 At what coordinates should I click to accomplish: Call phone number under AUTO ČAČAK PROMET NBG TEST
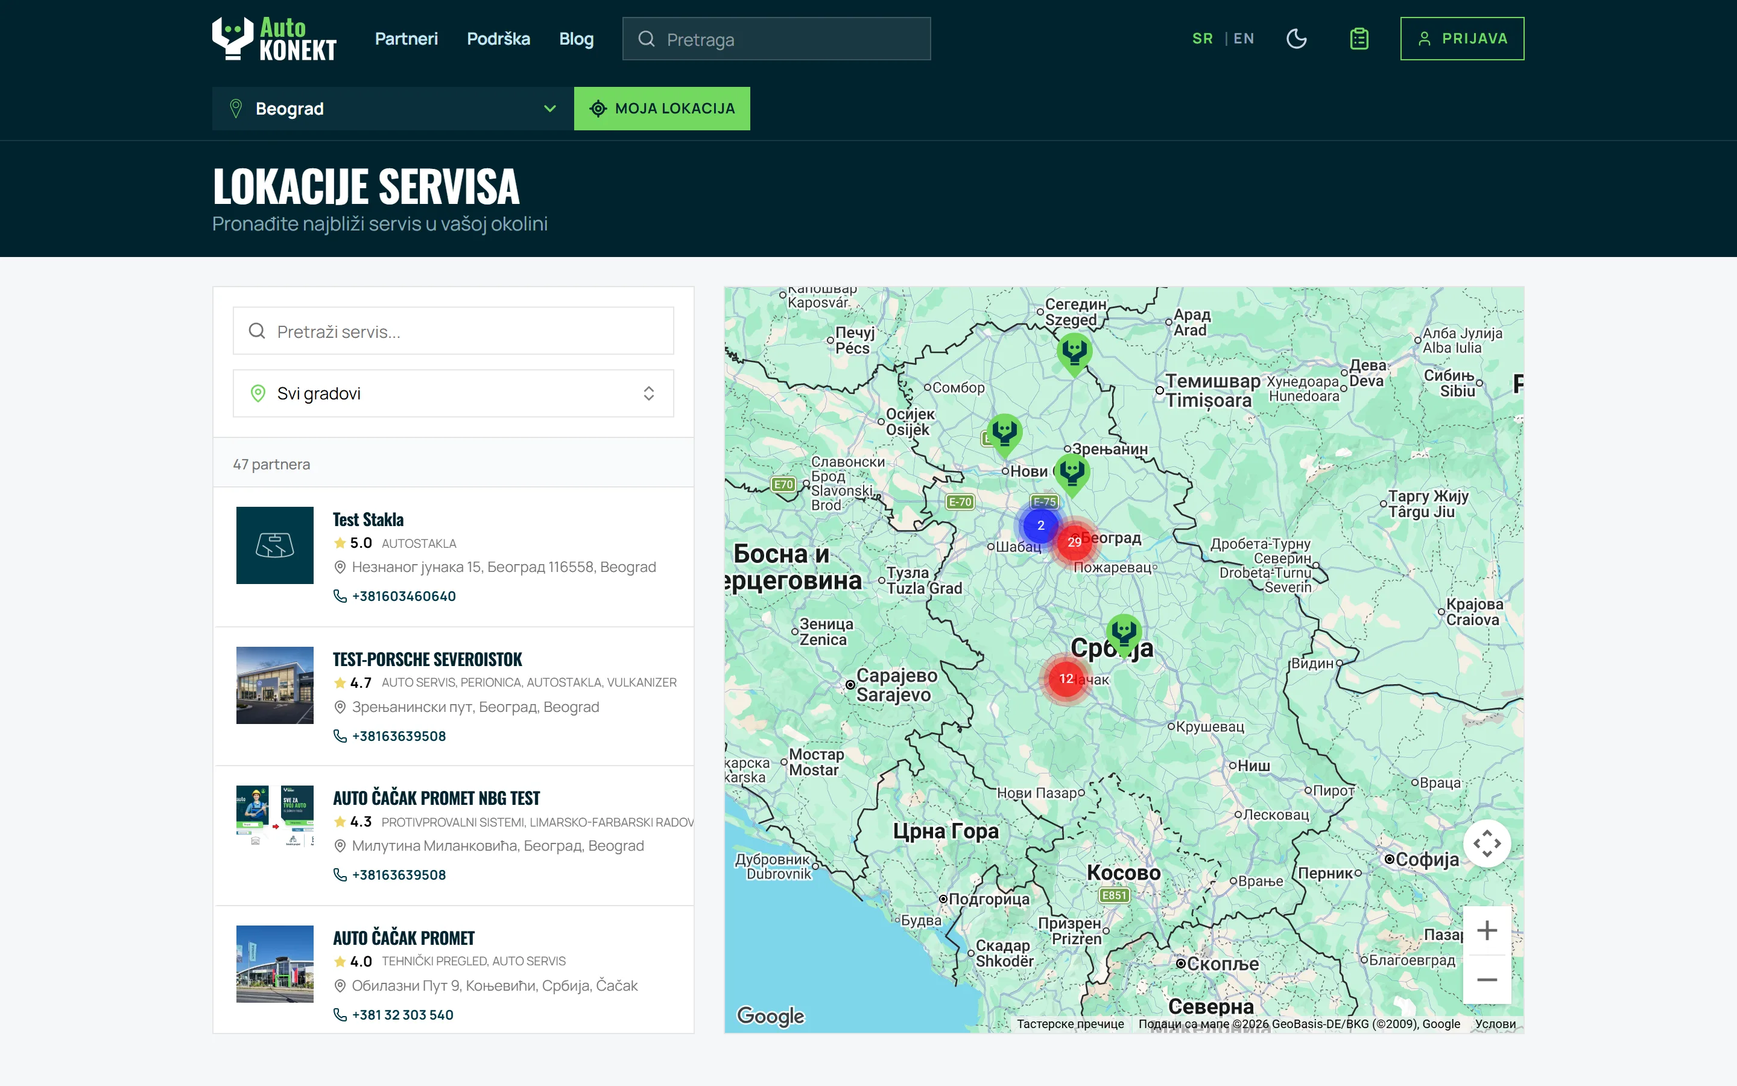coord(398,875)
